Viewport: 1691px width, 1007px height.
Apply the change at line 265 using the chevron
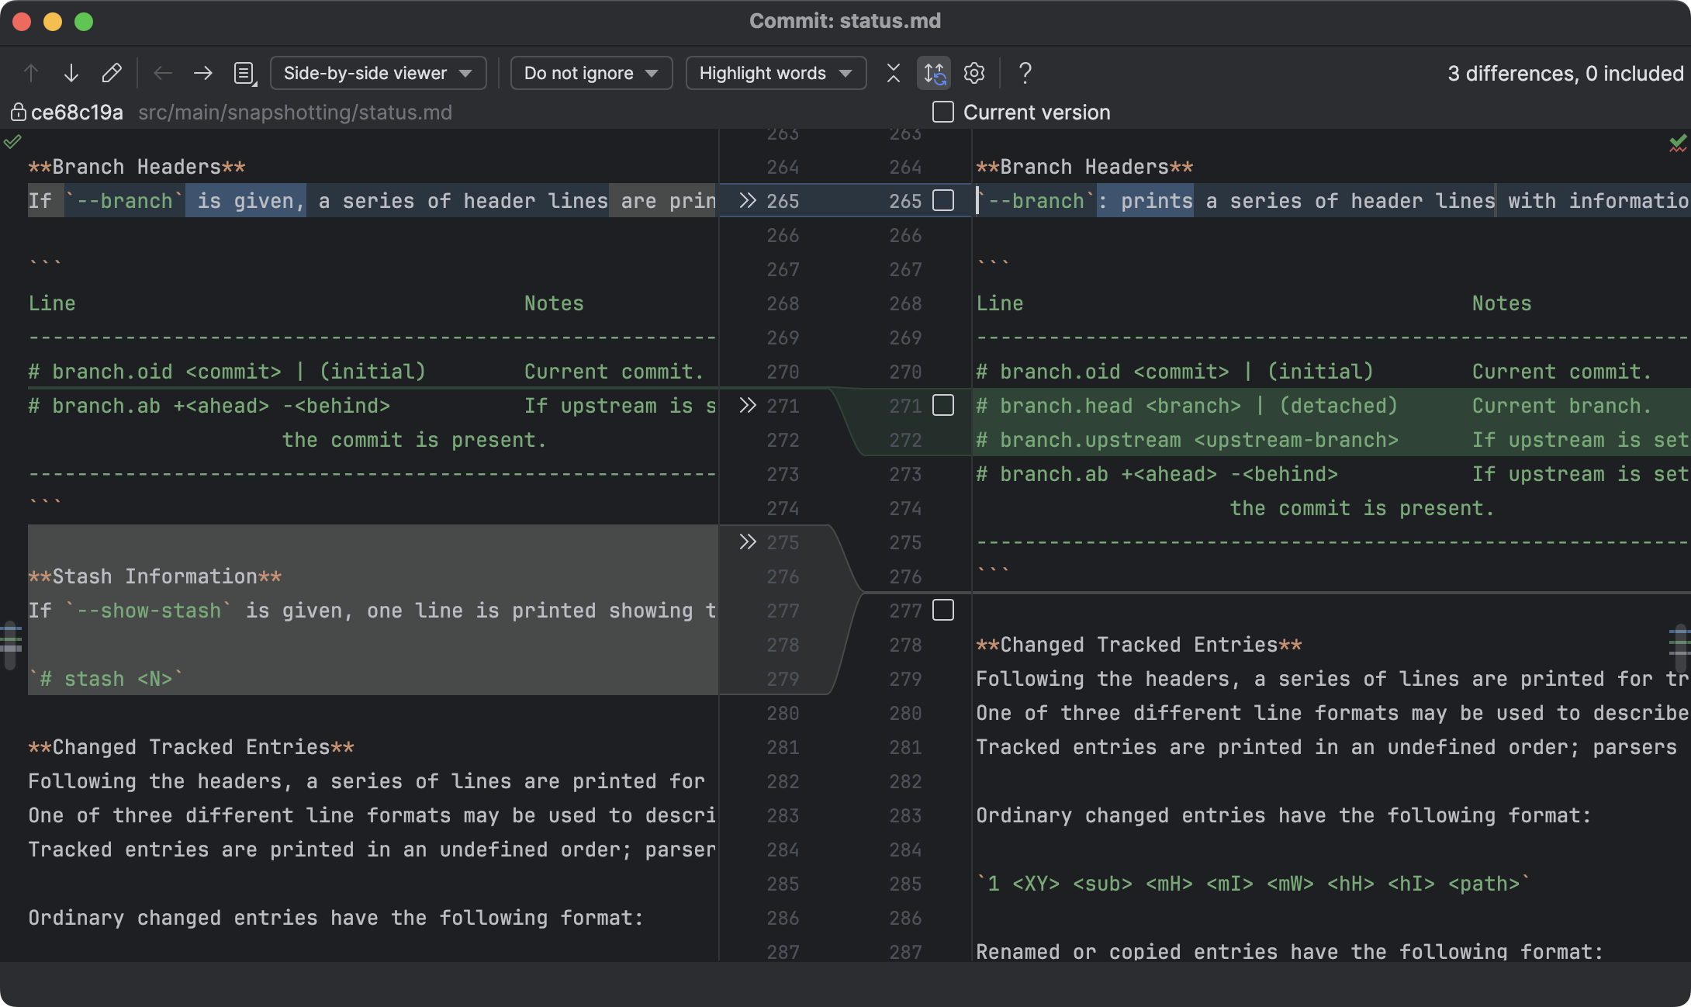[747, 200]
